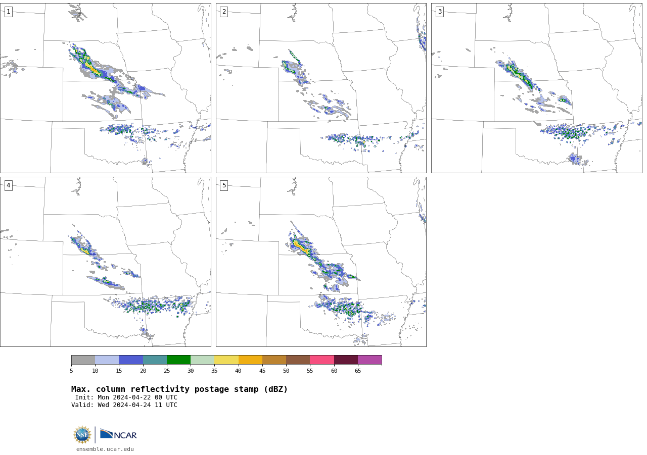Click the blue 15-20 dBZ swatch
The width and height of the screenshot is (647, 455).
coord(131,360)
